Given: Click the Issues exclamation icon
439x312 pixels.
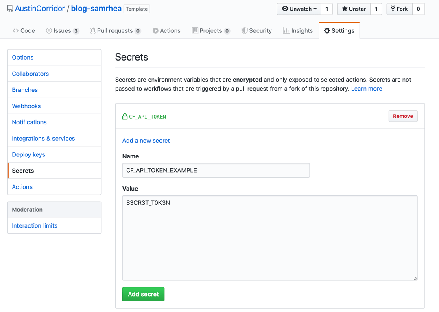Looking at the screenshot, I should click(49, 30).
